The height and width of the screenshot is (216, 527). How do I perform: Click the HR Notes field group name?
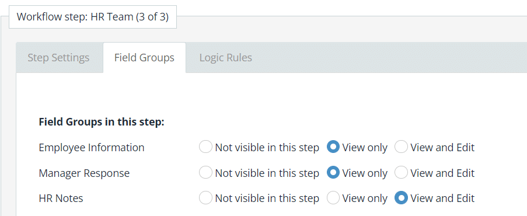click(x=61, y=198)
